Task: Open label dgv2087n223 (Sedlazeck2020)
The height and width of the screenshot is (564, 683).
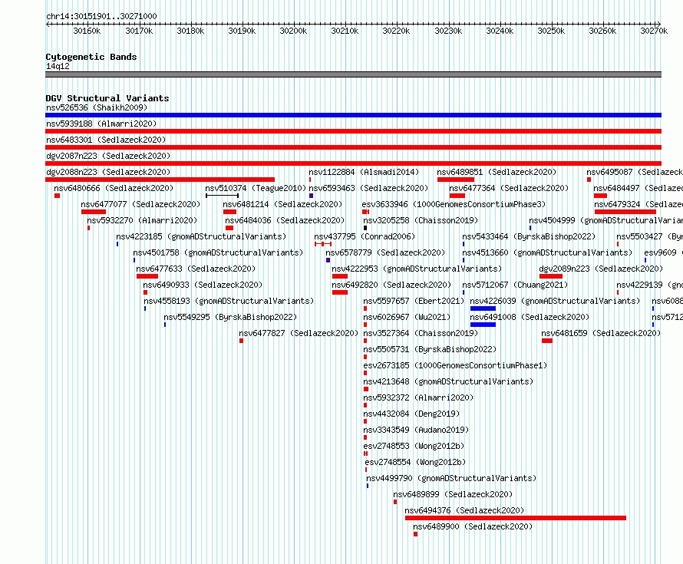Action: [108, 156]
